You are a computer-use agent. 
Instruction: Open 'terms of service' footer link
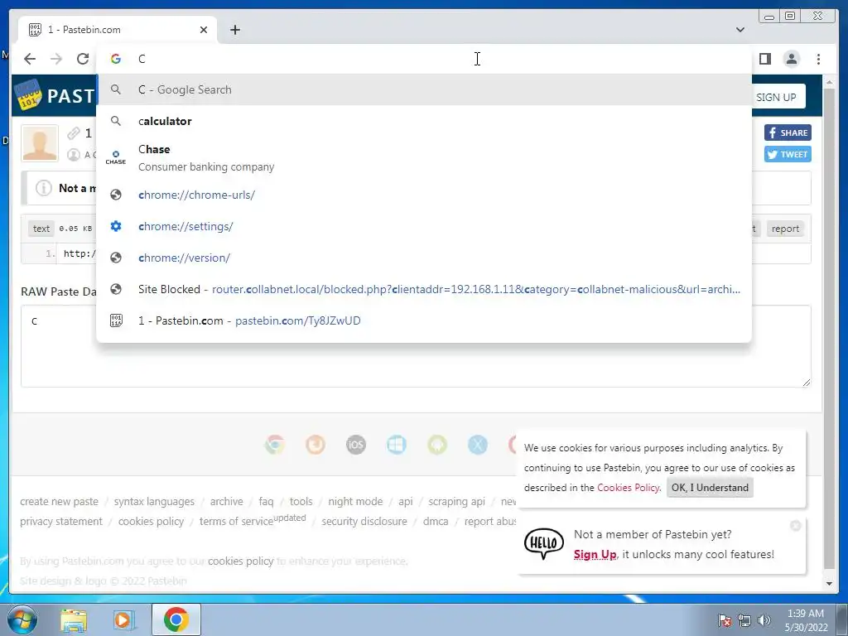tap(236, 522)
